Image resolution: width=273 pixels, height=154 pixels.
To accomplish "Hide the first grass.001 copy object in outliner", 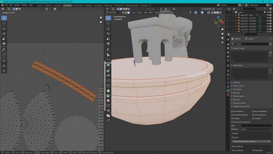I will coord(267,15).
